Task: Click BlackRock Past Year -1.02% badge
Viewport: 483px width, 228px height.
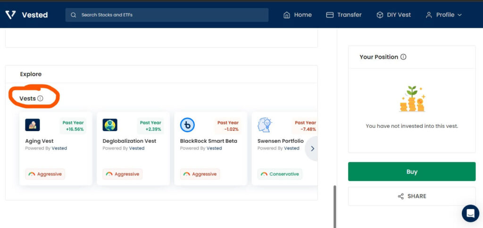Action: pos(228,126)
